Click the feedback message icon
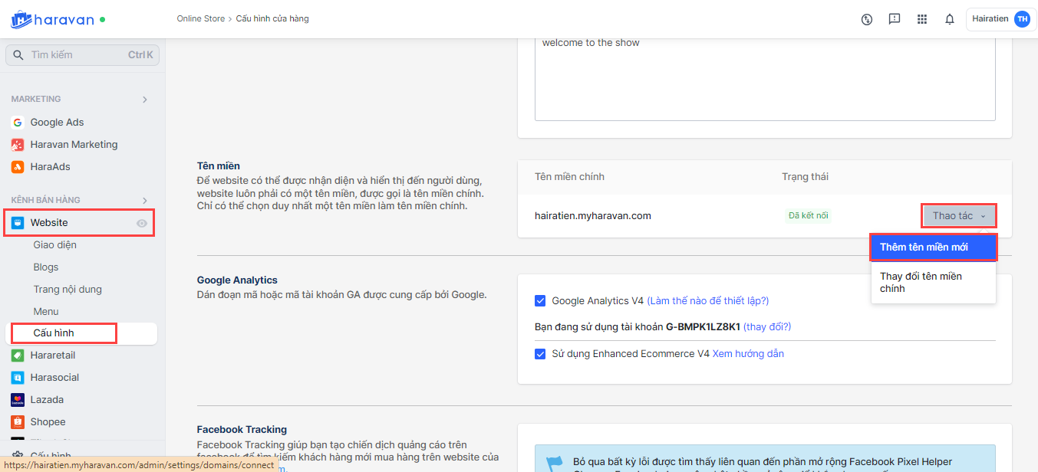The image size is (1038, 472). pos(895,19)
